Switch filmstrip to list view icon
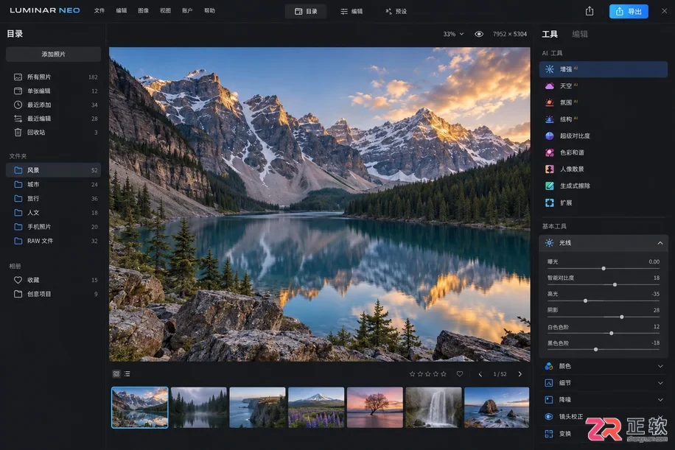The width and height of the screenshot is (675, 450). coord(127,374)
